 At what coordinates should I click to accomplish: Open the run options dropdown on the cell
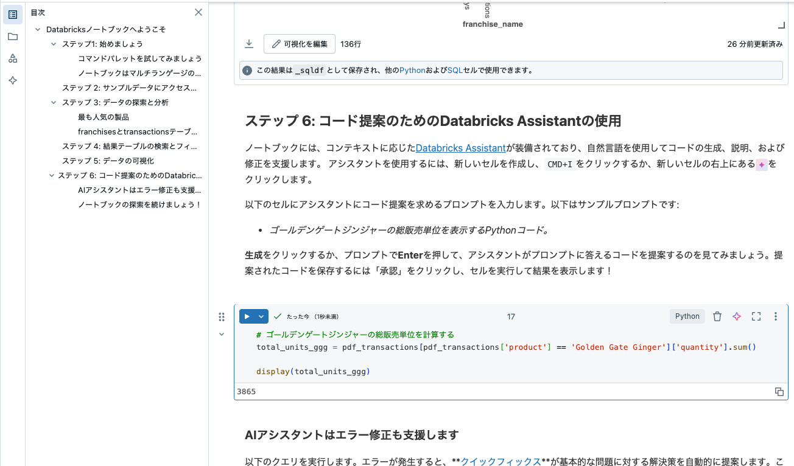click(260, 316)
